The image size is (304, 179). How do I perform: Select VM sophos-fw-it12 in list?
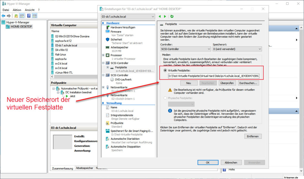click(x=63, y=41)
